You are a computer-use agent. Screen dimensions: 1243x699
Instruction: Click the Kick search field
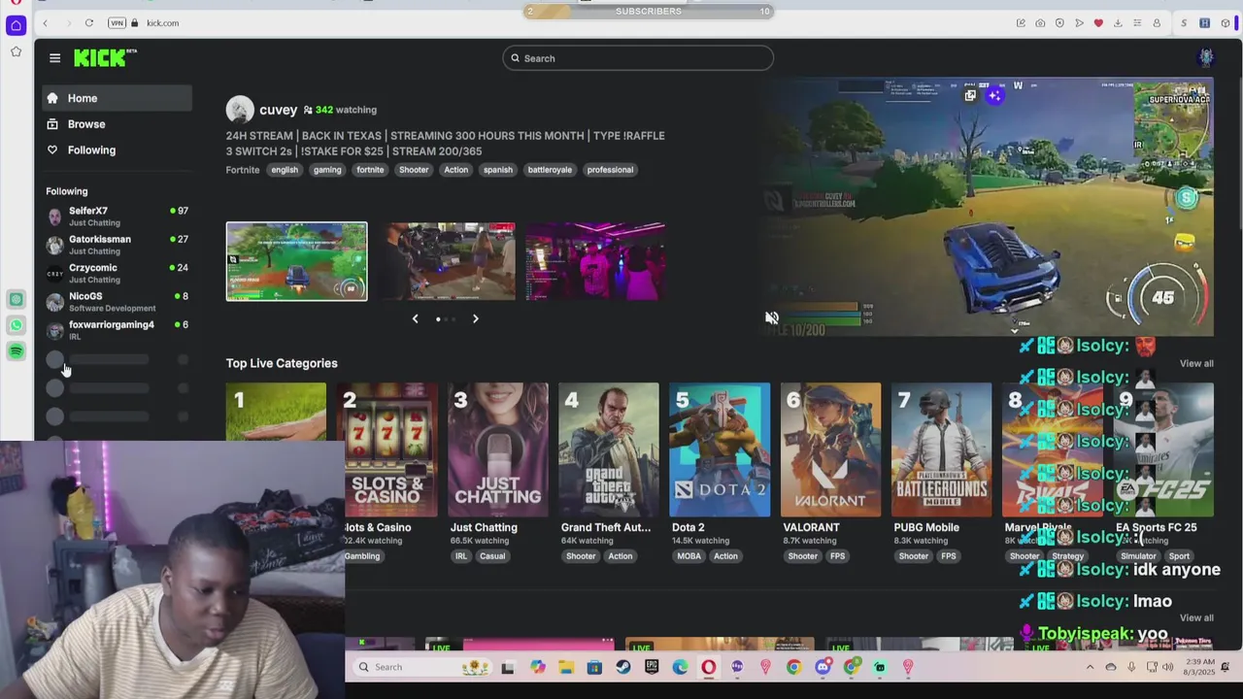coord(638,58)
